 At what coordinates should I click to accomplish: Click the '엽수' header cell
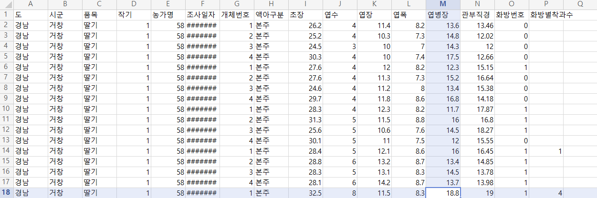click(x=340, y=15)
